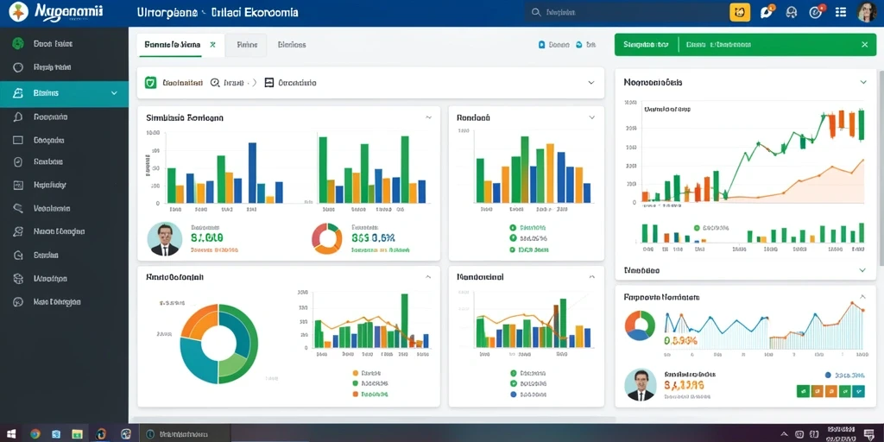Select the active tab with the green underline
This screenshot has height=442, width=884.
(180, 45)
